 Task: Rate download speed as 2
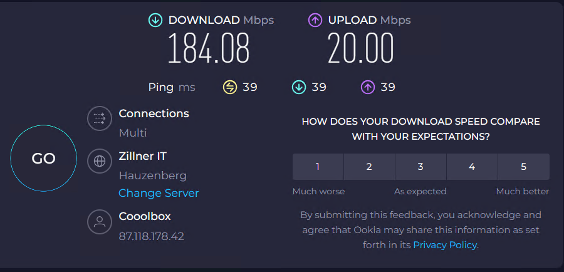[369, 167]
